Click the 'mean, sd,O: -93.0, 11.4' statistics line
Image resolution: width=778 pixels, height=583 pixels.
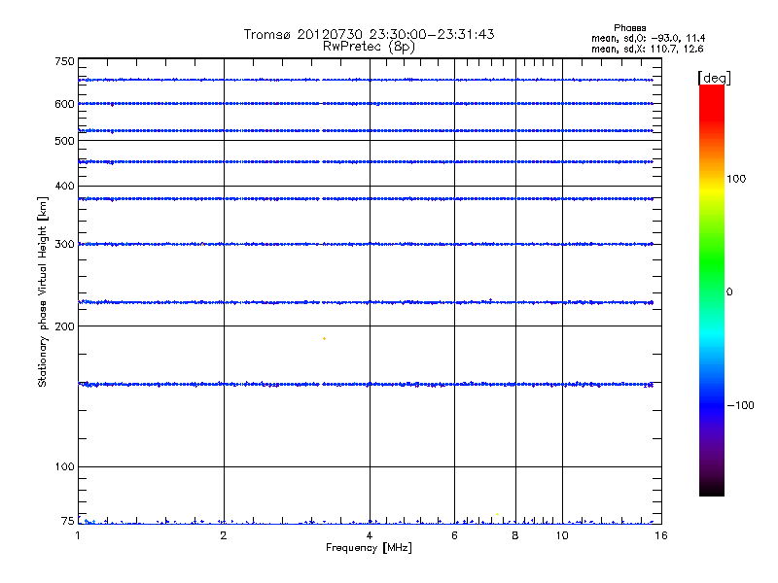[x=648, y=38]
